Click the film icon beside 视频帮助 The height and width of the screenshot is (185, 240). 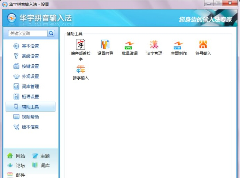[16, 117]
